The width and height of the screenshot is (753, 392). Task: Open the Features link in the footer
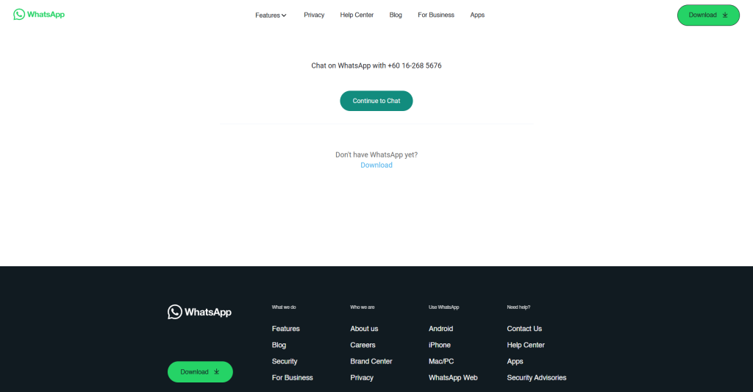[x=286, y=329]
